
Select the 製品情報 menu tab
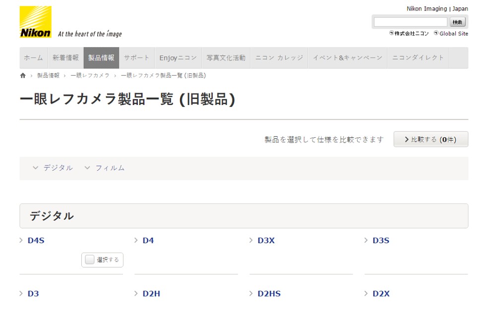(102, 58)
